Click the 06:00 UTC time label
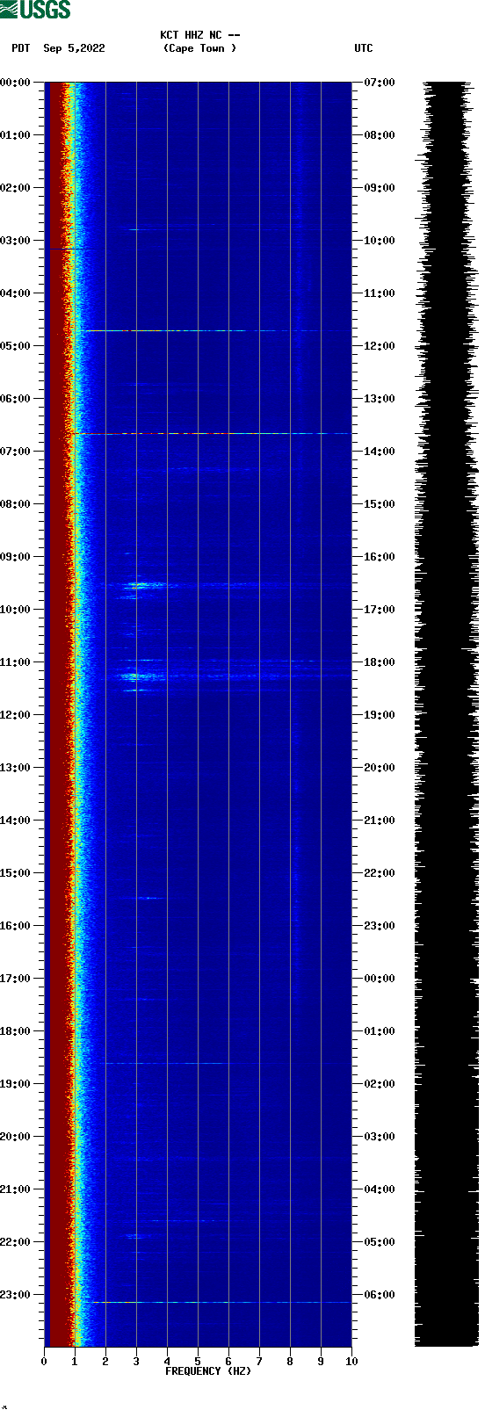The height and width of the screenshot is (1417, 485). (380, 1295)
